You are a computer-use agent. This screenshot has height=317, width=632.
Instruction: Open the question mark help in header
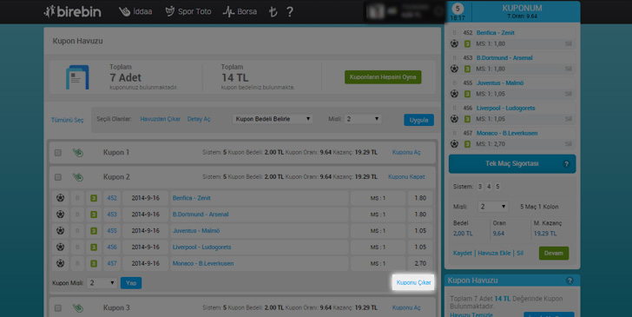[x=289, y=11]
